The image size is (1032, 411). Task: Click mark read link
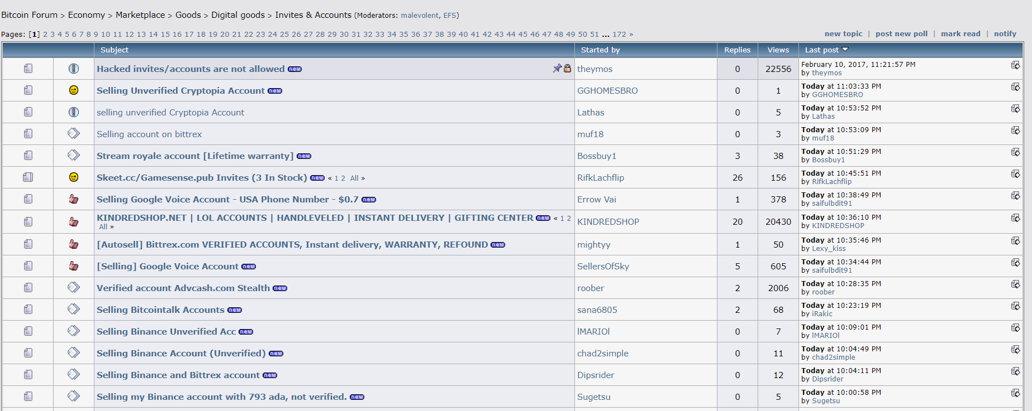tap(960, 33)
